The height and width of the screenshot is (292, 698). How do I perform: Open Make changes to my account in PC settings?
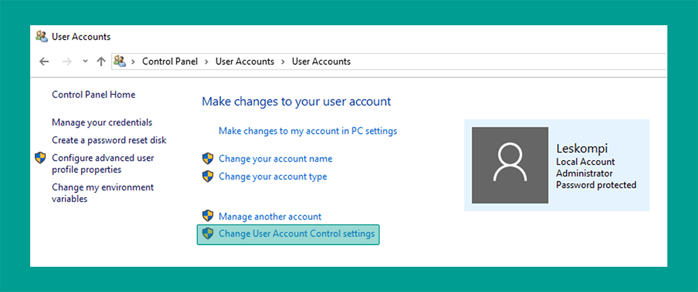pyautogui.click(x=308, y=130)
